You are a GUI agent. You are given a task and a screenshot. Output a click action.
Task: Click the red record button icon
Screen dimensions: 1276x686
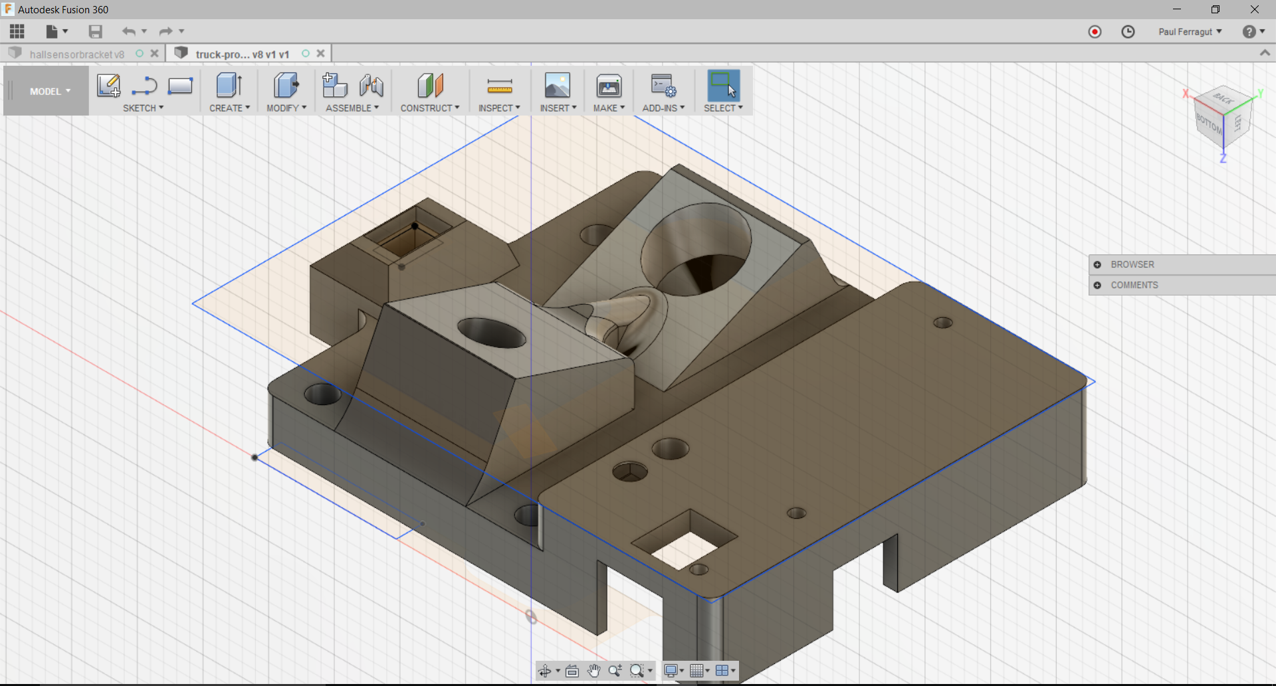tap(1095, 32)
